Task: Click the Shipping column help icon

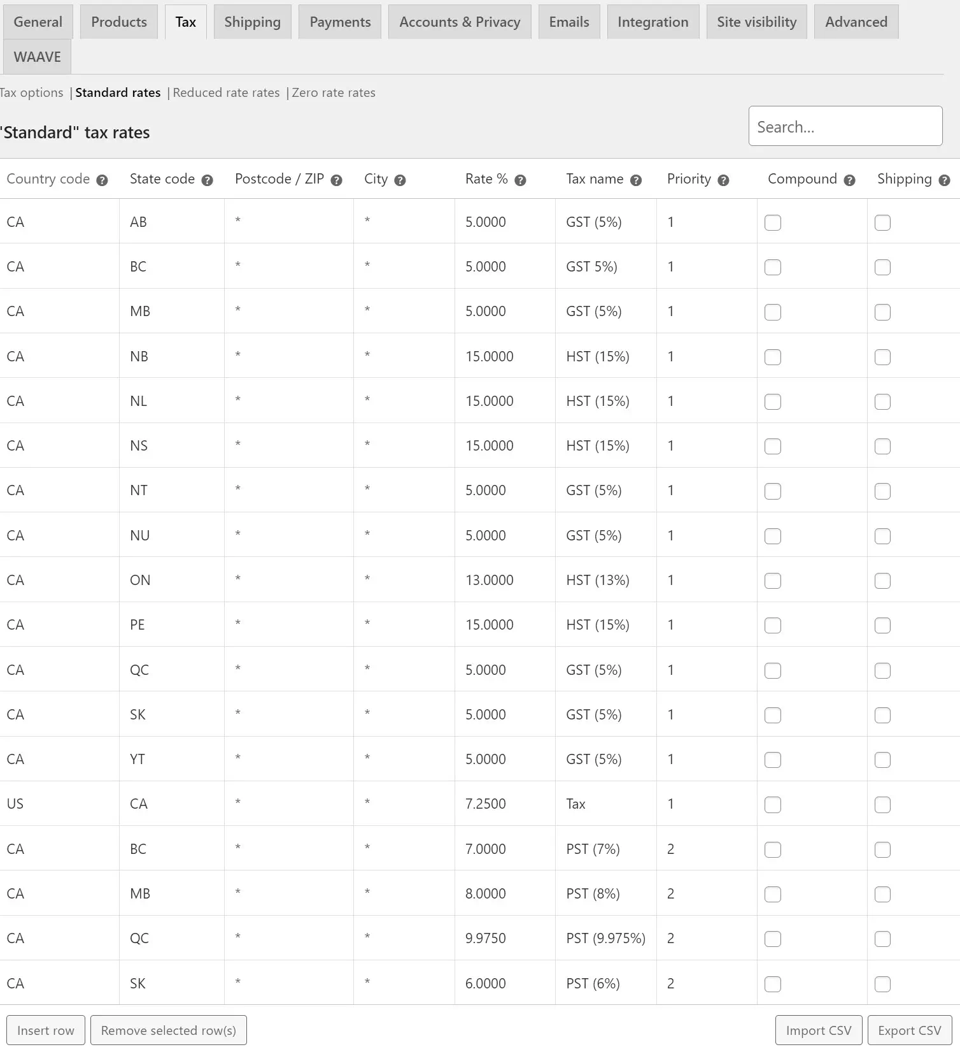Action: pyautogui.click(x=944, y=180)
